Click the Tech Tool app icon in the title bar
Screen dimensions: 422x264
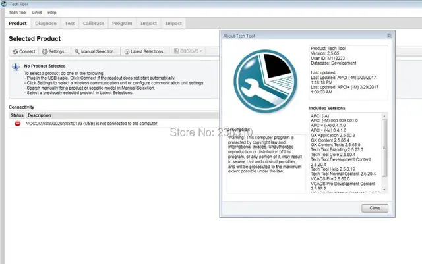4,4
